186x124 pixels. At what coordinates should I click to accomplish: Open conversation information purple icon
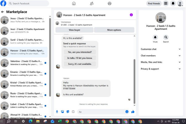[131, 15]
